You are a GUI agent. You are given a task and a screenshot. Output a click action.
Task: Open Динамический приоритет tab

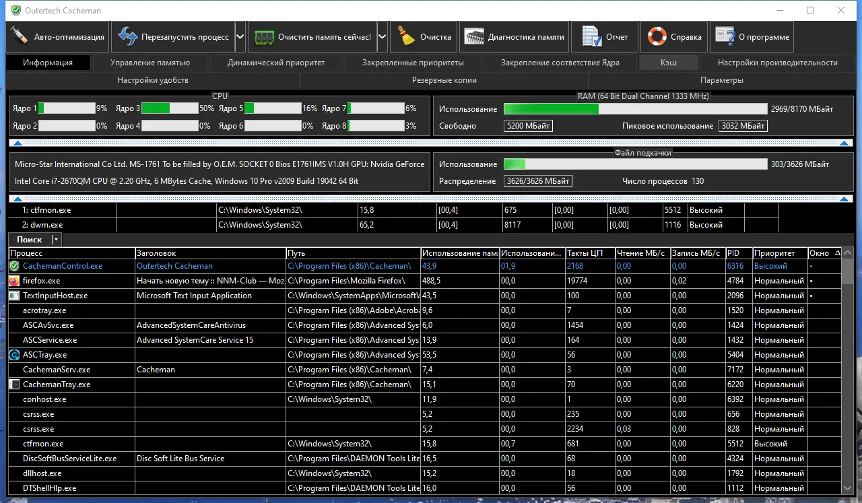tap(276, 63)
